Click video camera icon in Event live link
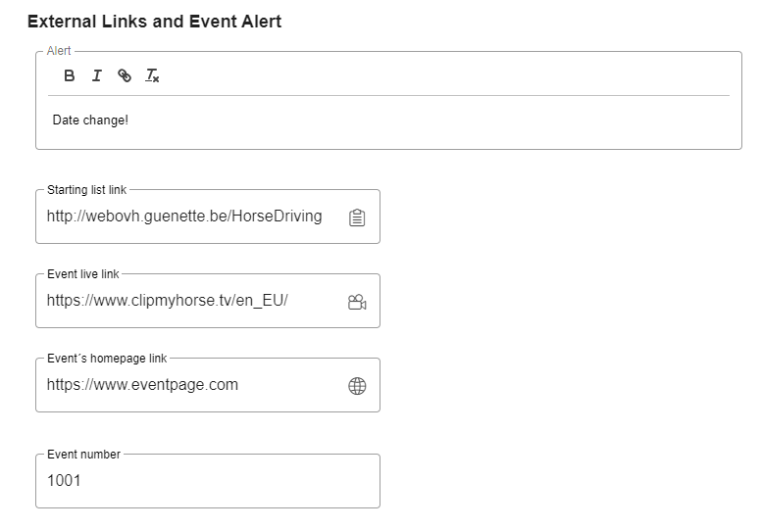The image size is (761, 530). click(357, 302)
